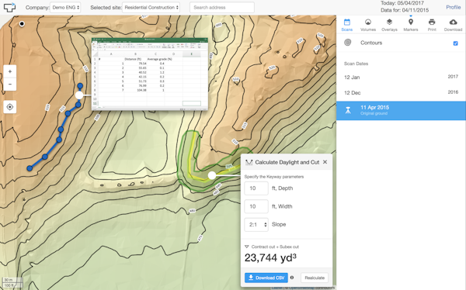Screen dimensions: 466x290
Task: Open the Overlays layers icon
Action: click(x=389, y=22)
